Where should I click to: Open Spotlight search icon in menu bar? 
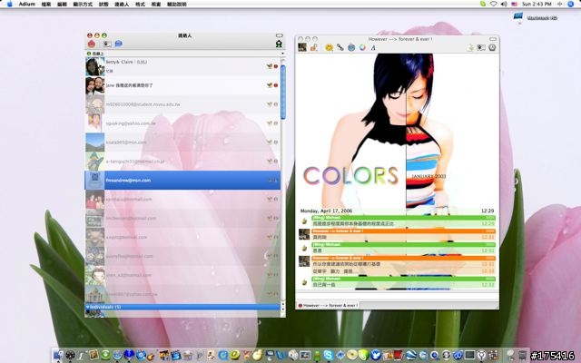[571, 4]
